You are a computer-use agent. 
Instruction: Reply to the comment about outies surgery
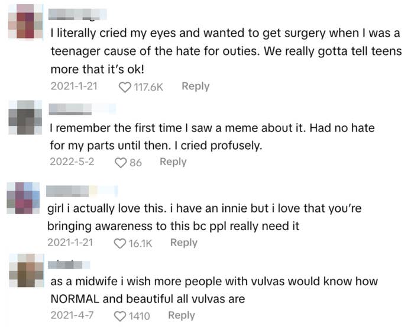195,86
